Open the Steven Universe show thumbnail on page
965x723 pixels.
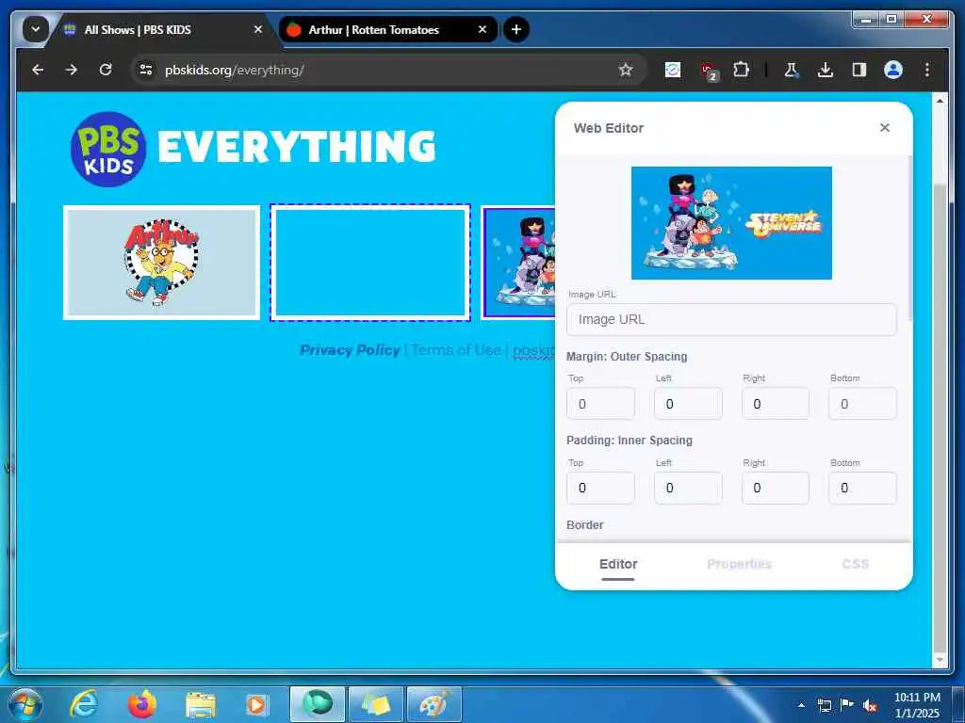tap(519, 263)
